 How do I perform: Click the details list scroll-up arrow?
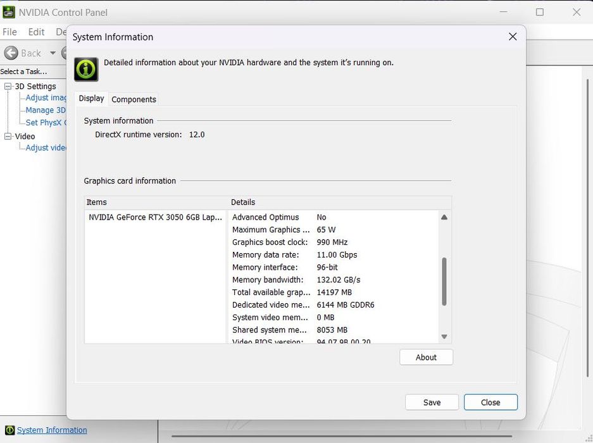pos(444,217)
